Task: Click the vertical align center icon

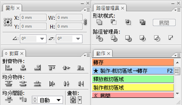Action: click(x=66, y=68)
